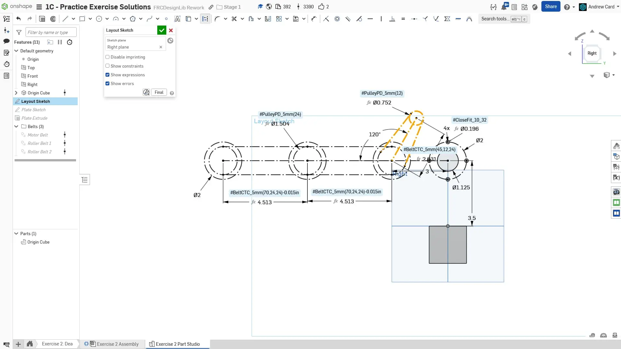Image resolution: width=621 pixels, height=349 pixels.
Task: Collapse the Belts folder
Action: click(16, 126)
